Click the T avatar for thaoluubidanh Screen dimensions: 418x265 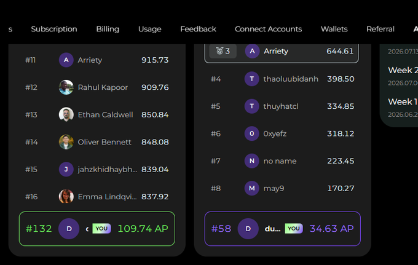[252, 79]
